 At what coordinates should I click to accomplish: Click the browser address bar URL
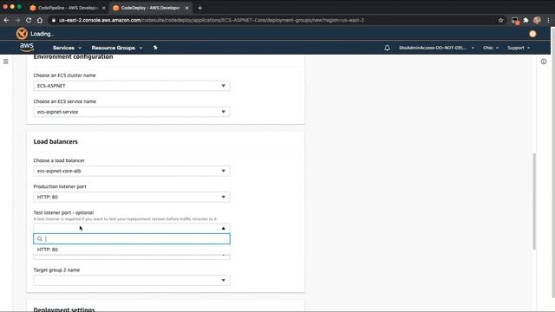click(x=212, y=20)
